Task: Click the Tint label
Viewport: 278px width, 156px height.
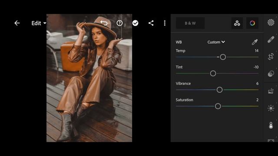Action: pyautogui.click(x=179, y=67)
